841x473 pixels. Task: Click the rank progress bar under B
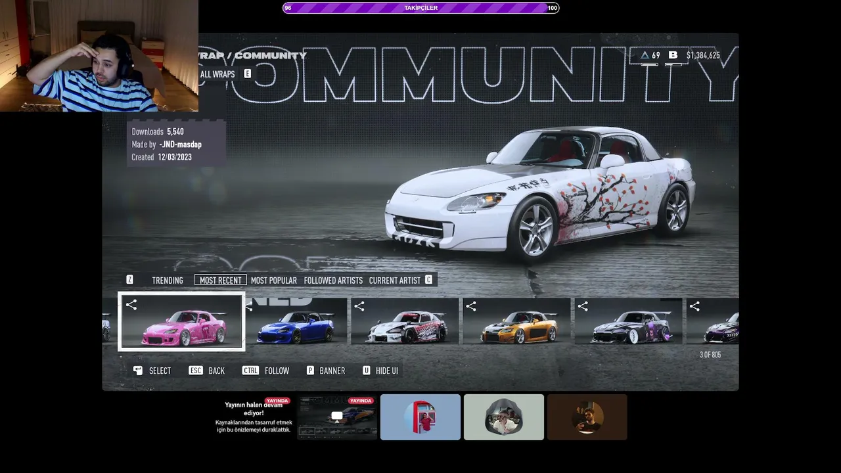tap(673, 64)
